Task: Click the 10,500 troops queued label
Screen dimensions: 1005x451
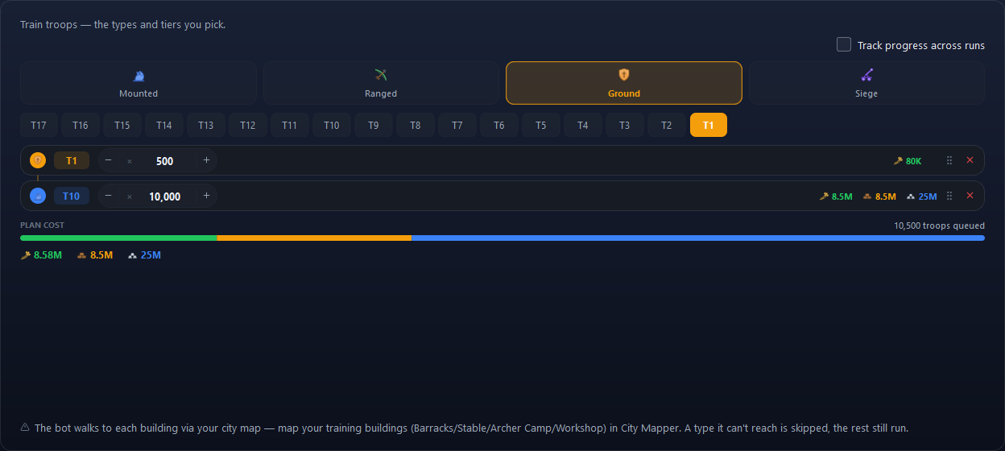Action: click(x=939, y=225)
